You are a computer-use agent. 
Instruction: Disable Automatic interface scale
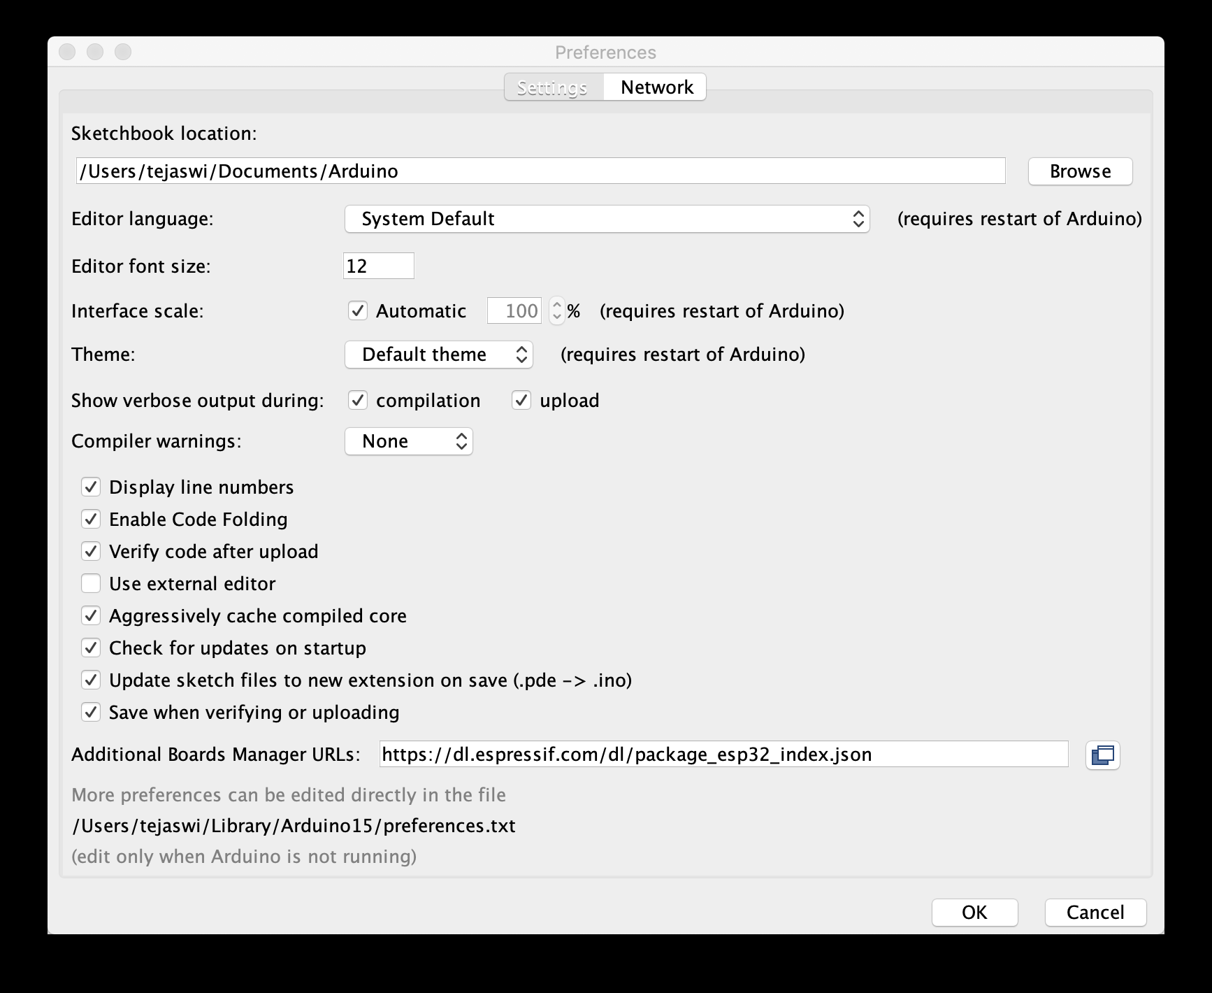point(359,310)
